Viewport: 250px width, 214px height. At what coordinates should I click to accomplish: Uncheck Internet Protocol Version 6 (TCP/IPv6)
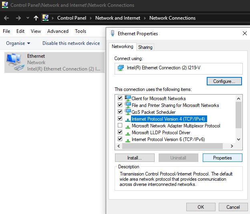pos(120,139)
